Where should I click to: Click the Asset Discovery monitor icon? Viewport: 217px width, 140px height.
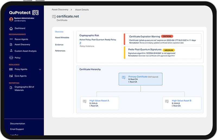(11, 44)
